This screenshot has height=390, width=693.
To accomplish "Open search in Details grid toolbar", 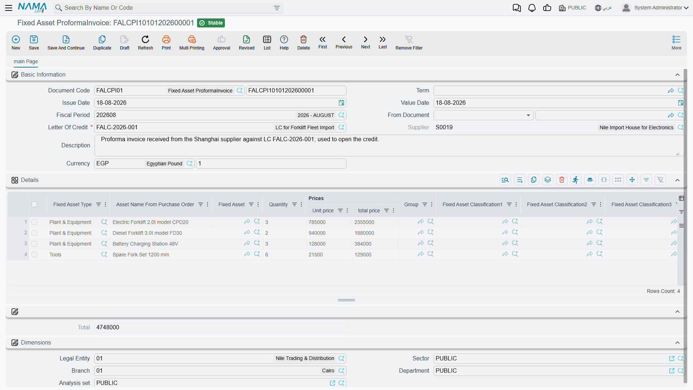I will point(505,180).
